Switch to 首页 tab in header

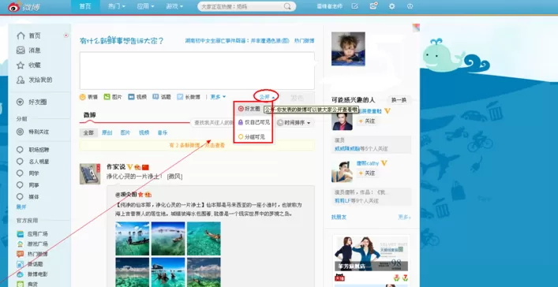coord(85,6)
